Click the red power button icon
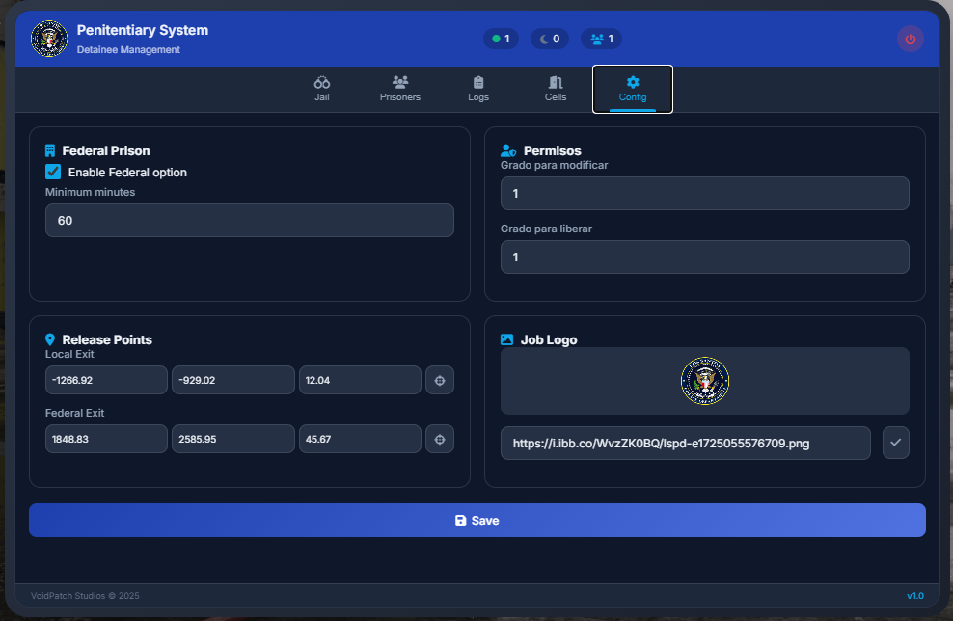The width and height of the screenshot is (953, 621). (910, 39)
